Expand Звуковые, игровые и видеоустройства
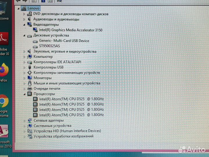 (24, 51)
